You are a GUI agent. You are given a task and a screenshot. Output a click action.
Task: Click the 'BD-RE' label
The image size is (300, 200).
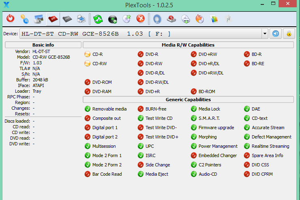[258, 64]
